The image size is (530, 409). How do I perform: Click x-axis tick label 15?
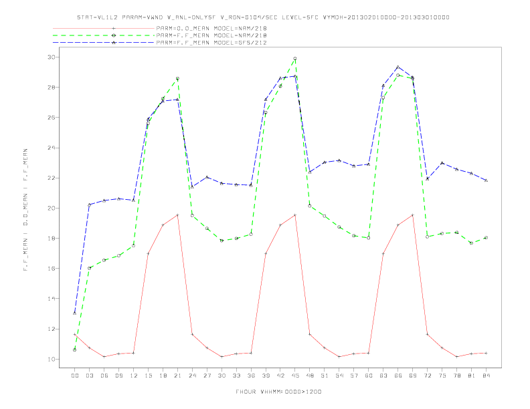tap(148, 376)
